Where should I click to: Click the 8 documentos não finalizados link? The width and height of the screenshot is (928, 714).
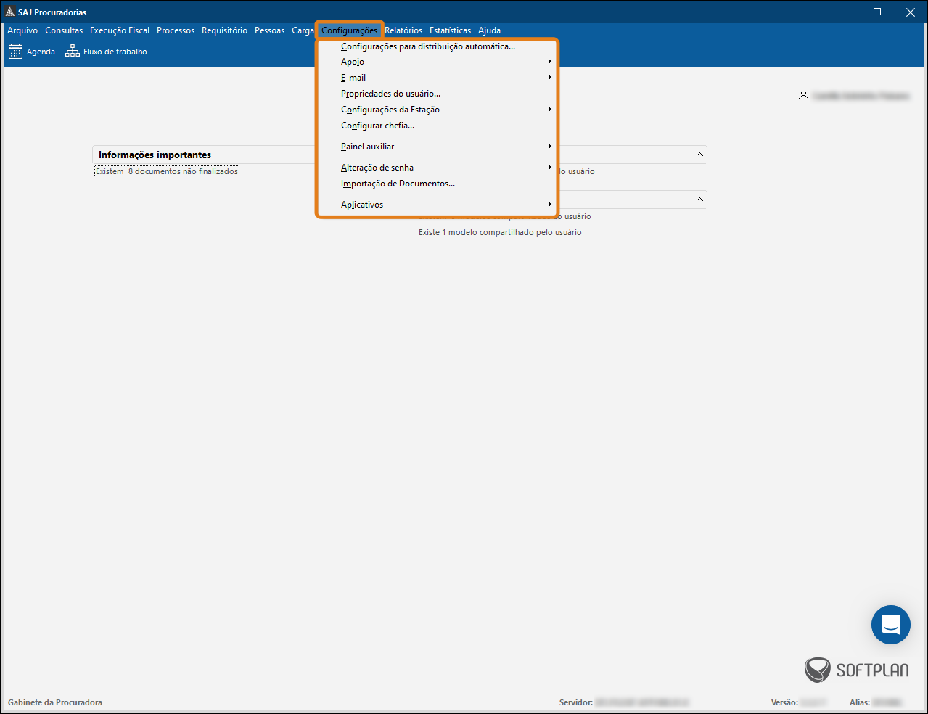tap(167, 171)
